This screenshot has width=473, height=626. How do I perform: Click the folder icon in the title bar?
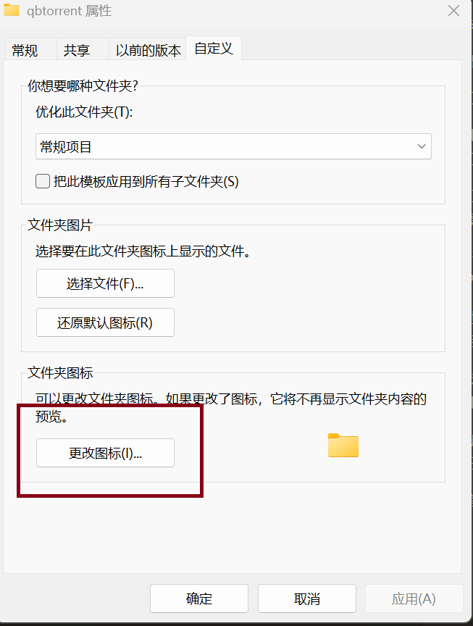(x=12, y=11)
